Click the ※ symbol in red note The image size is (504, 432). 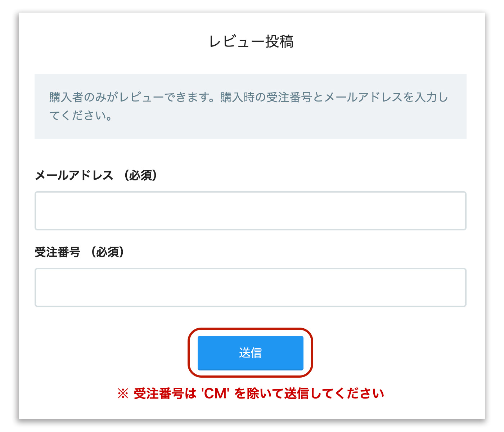point(123,394)
